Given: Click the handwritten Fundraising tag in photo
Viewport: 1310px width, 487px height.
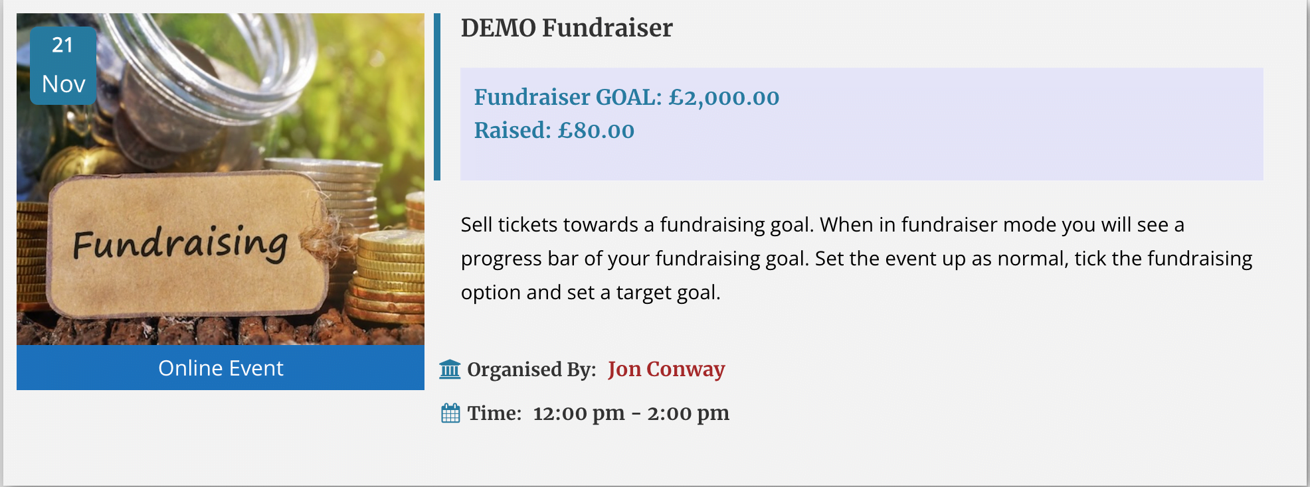Looking at the screenshot, I should pyautogui.click(x=181, y=243).
